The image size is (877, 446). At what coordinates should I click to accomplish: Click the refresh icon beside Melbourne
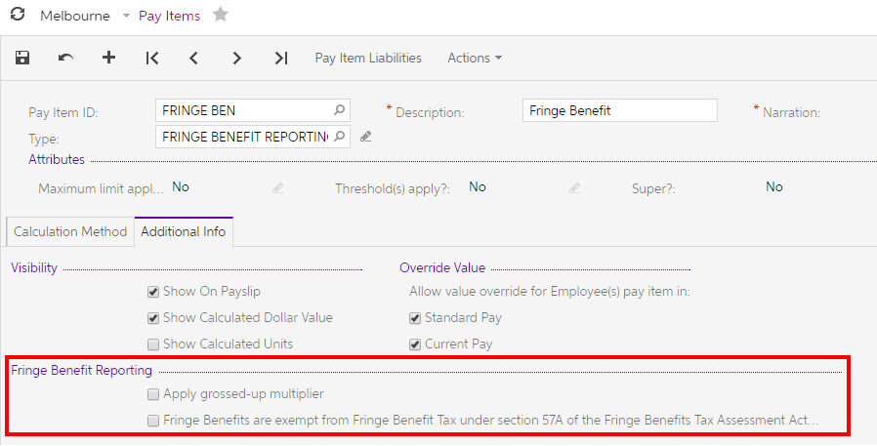pos(17,16)
